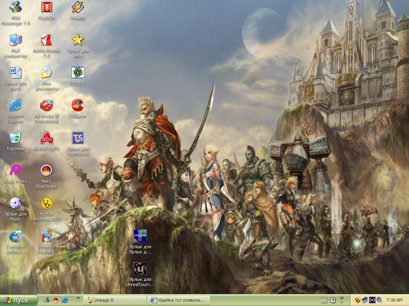Switch to the 'Идейка тут появила...' taskbar window

[x=178, y=300]
